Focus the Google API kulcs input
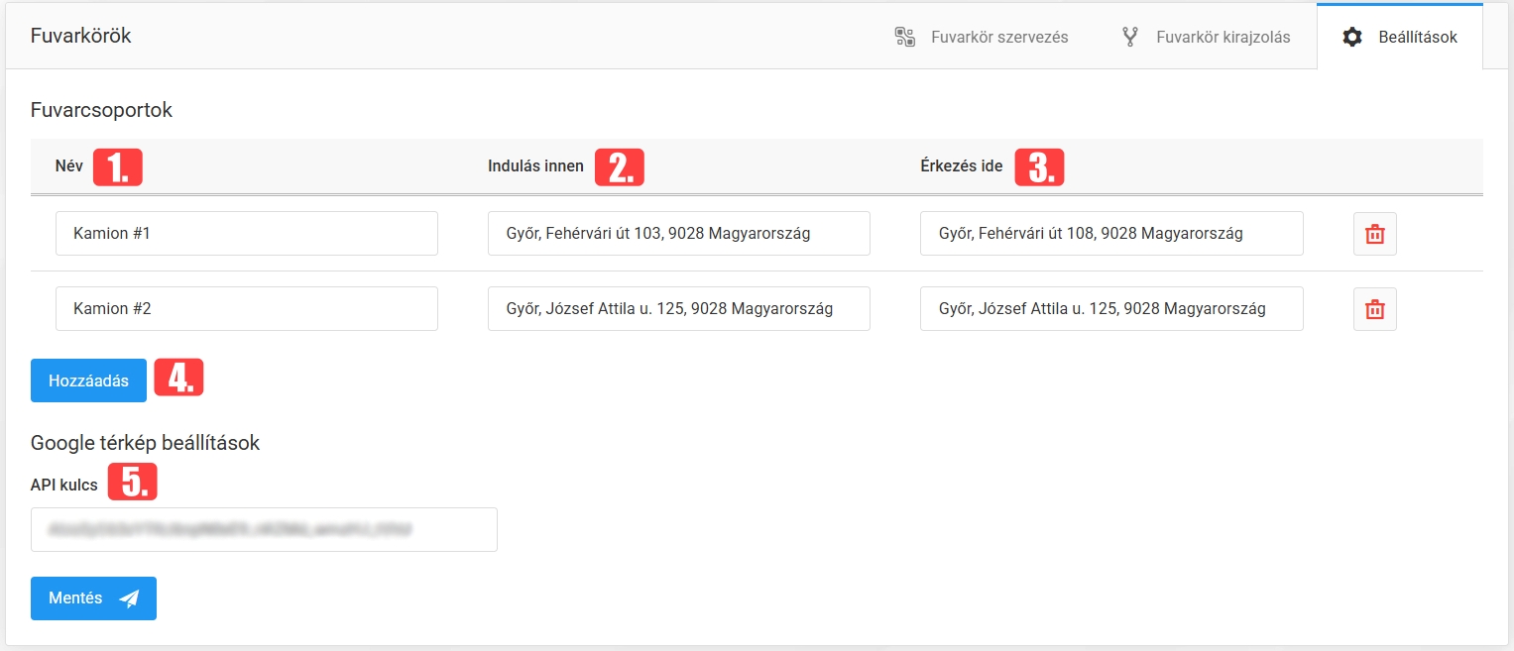Screen dimensions: 1514x651 point(264,530)
